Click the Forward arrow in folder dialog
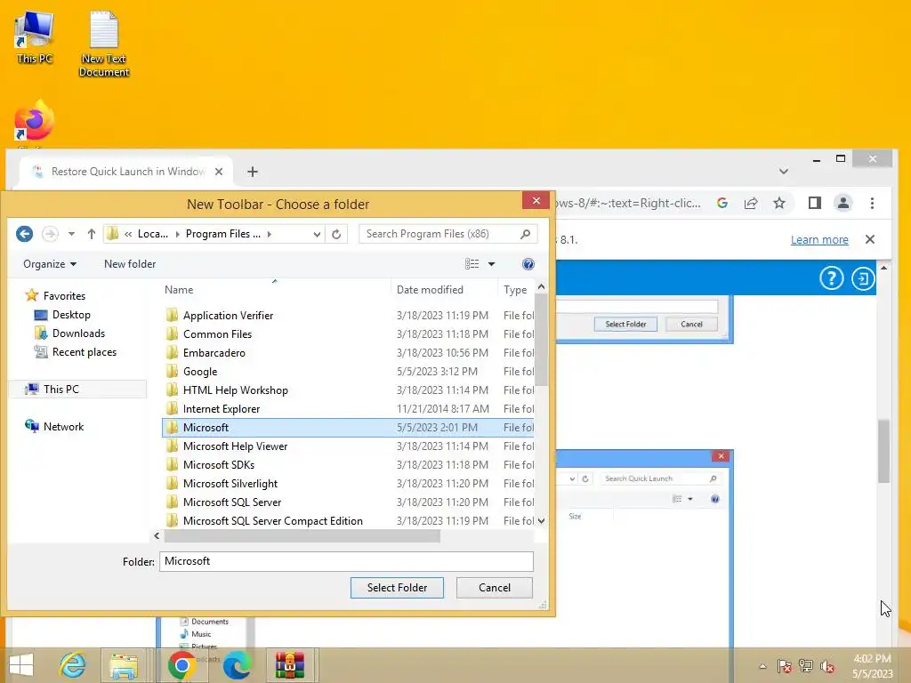911x683 pixels. point(51,234)
